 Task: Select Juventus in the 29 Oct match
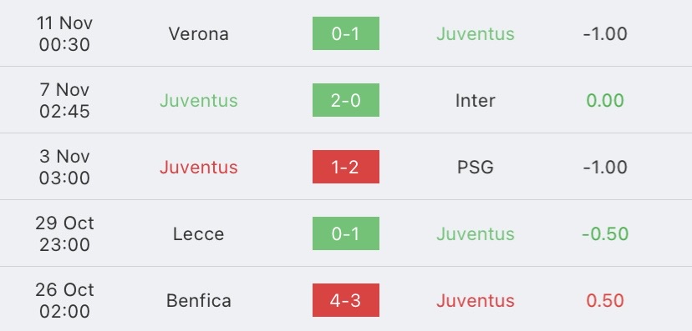point(476,233)
